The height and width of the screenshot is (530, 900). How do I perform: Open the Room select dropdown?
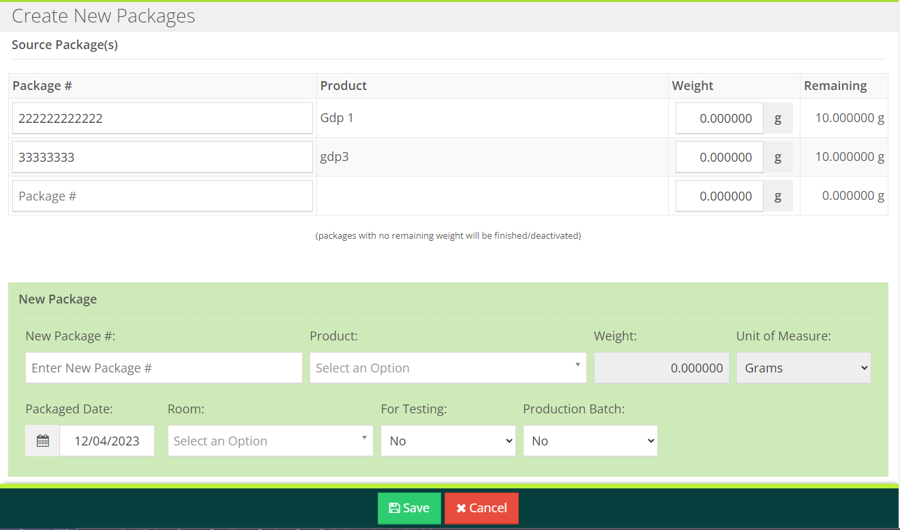[x=270, y=441]
